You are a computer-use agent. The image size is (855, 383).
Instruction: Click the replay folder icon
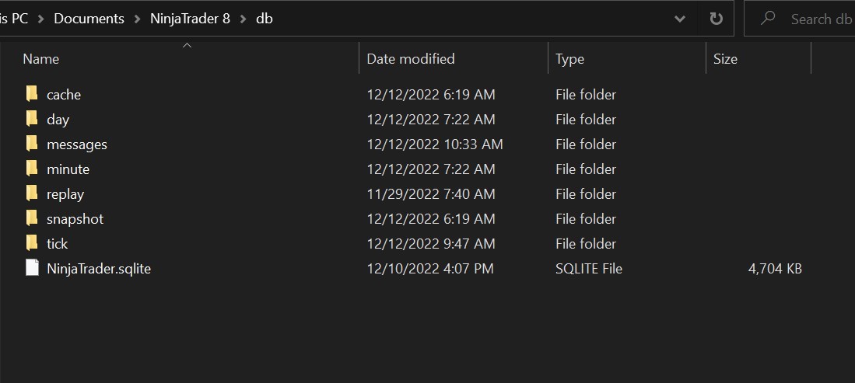32,194
